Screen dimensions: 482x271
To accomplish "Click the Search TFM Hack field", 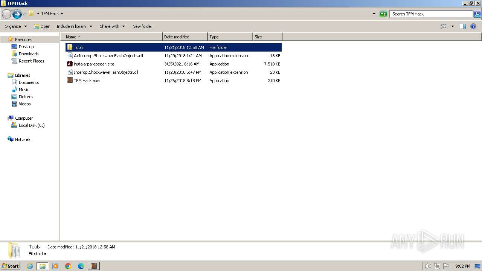I will 431,14.
